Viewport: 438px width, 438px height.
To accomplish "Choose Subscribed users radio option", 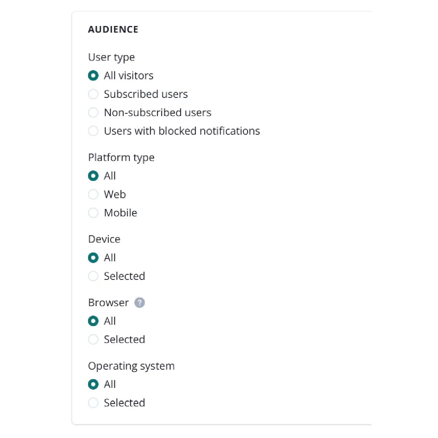I will point(93,94).
